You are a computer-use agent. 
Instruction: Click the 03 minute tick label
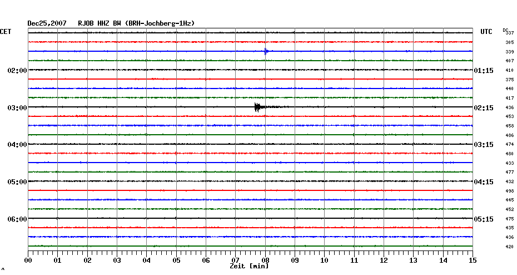coord(117,261)
